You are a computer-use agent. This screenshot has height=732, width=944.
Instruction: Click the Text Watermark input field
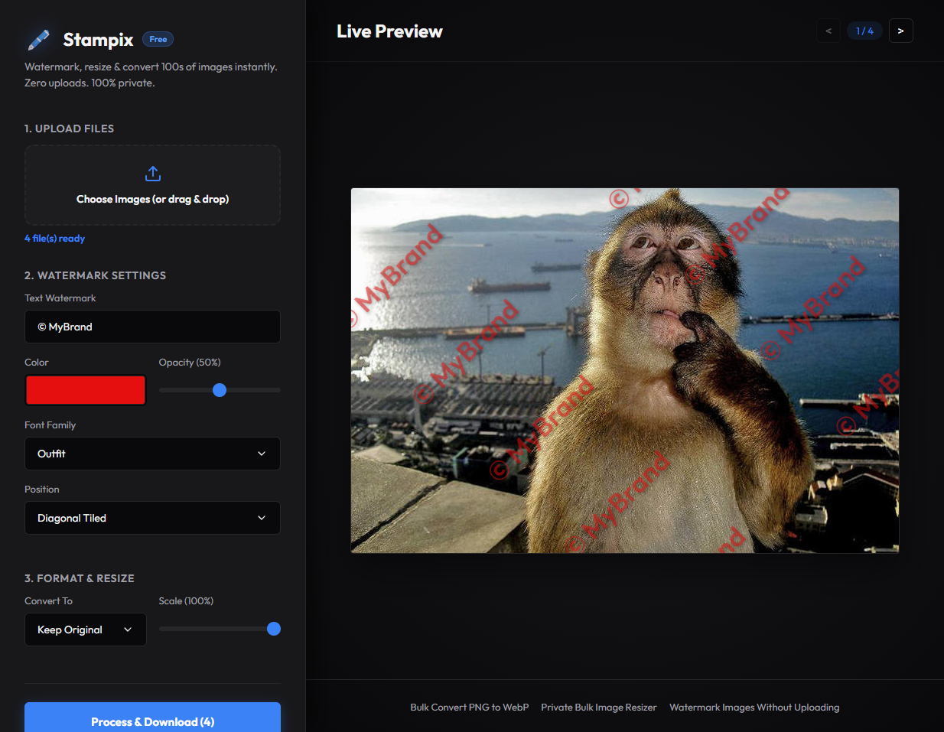(x=152, y=327)
